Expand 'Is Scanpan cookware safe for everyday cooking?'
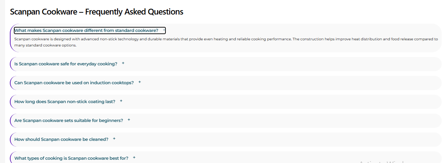Screen dimensions: 445x163 pyautogui.click(x=66, y=64)
